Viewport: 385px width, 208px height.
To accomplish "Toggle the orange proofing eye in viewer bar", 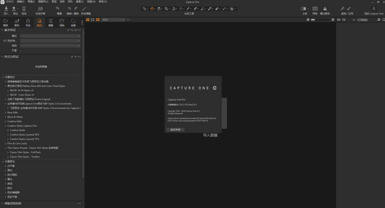I will pyautogui.click(x=98, y=20).
